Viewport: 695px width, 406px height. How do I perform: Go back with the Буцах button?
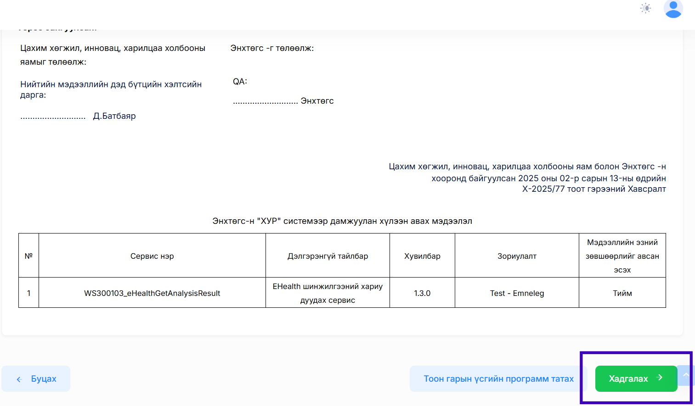tap(36, 378)
